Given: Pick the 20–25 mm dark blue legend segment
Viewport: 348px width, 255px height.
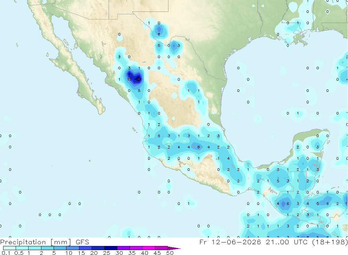Looking at the screenshot, I should 98,248.
